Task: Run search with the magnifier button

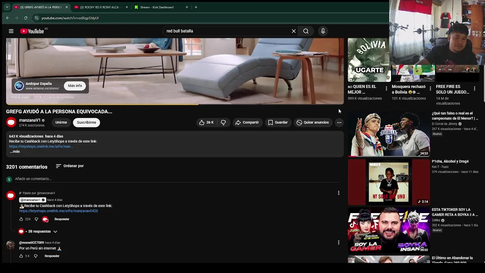Action: [x=306, y=31]
